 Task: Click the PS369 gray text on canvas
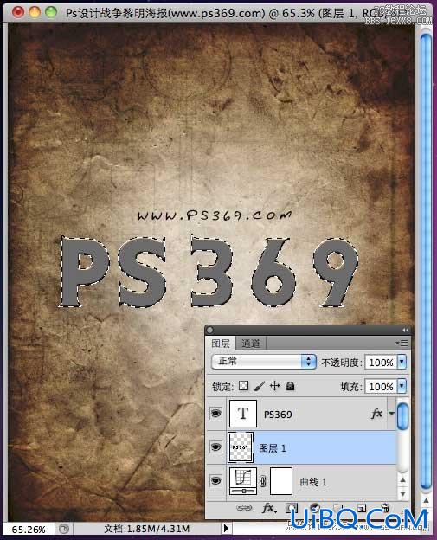click(x=209, y=272)
